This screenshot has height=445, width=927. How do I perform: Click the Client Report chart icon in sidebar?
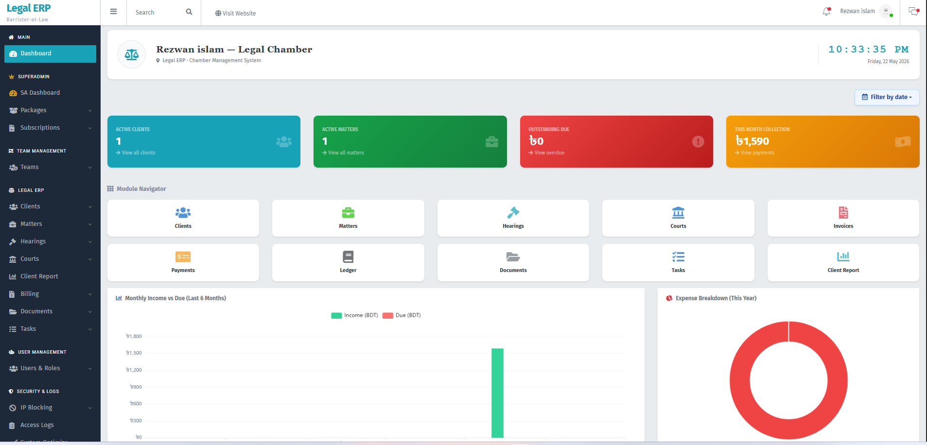click(x=13, y=276)
